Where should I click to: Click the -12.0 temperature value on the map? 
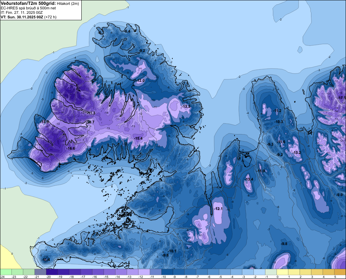pyautogui.click(x=140, y=80)
